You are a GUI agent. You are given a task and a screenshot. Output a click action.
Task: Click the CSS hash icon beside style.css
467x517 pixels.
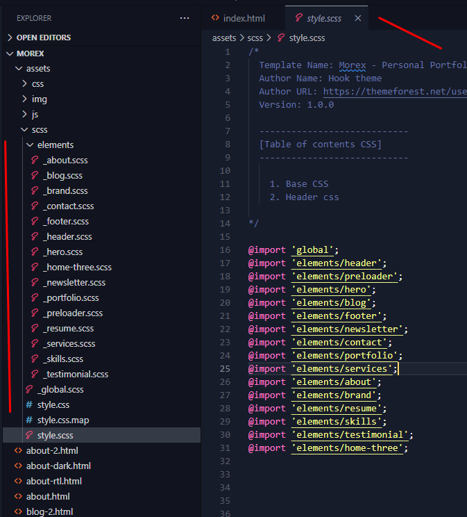pos(29,404)
